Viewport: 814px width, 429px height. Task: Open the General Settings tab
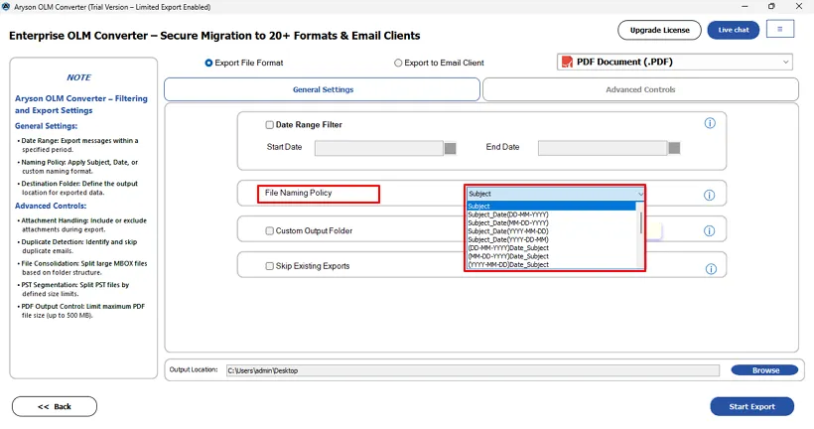[x=323, y=89]
